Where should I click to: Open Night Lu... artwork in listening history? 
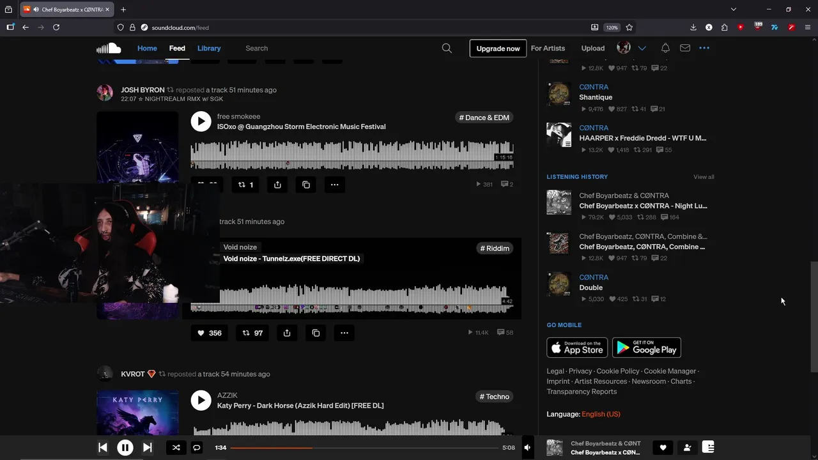tap(559, 203)
